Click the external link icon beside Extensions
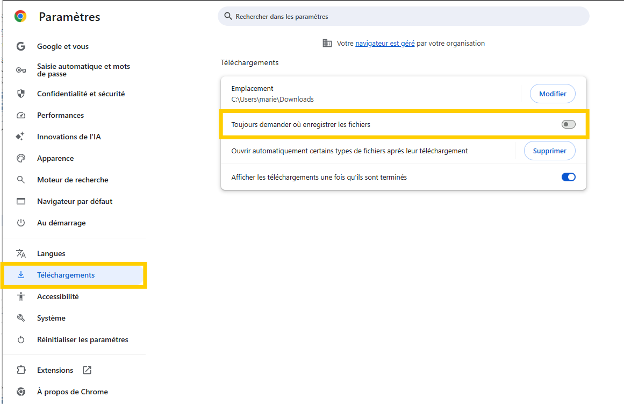 coord(87,370)
